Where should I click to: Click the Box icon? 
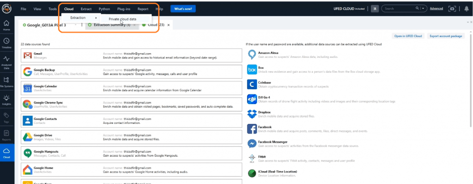coord(252,70)
